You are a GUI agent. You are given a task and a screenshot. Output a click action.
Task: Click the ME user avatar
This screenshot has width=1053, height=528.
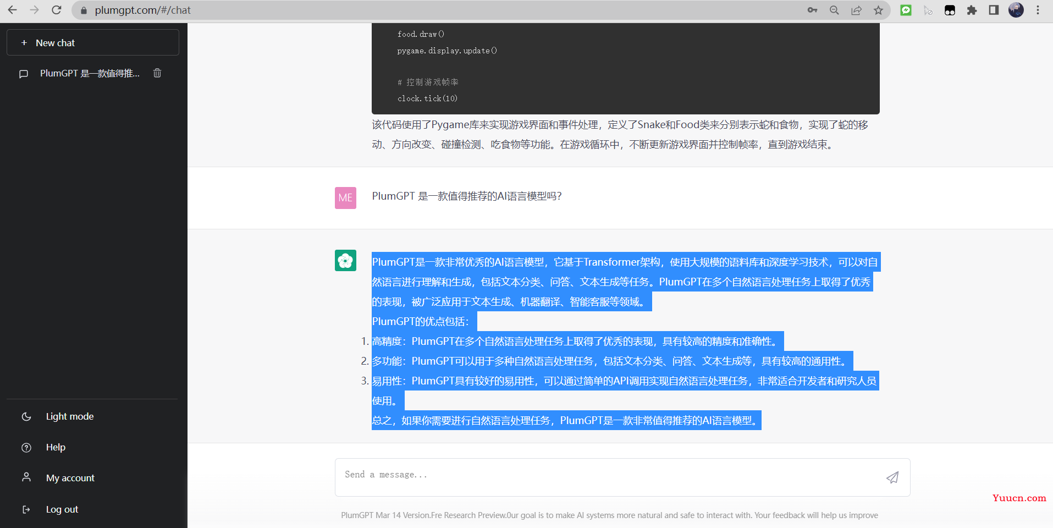[x=345, y=198]
